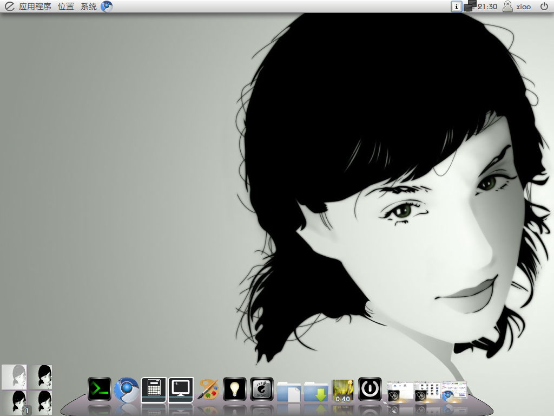This screenshot has width=554, height=416.
Task: Click the power button icon in dock
Action: [x=370, y=389]
